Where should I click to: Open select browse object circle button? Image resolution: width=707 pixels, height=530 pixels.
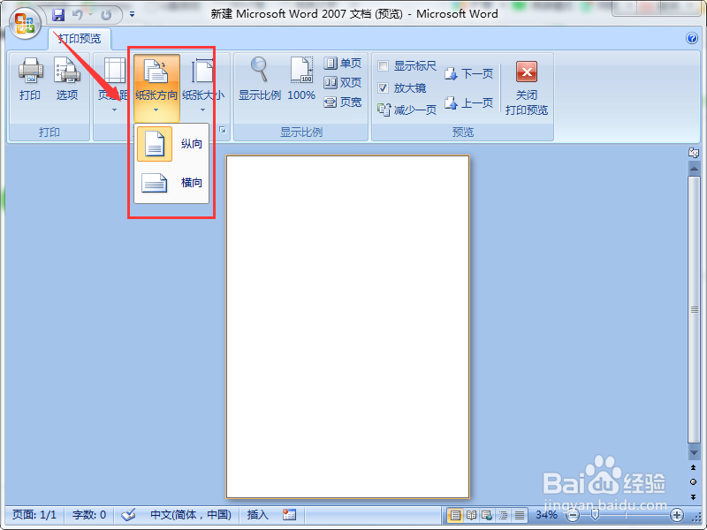(x=694, y=482)
